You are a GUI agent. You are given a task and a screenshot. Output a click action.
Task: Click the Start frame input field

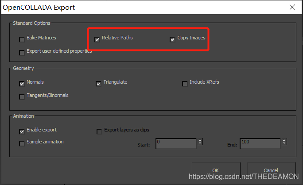point(176,143)
